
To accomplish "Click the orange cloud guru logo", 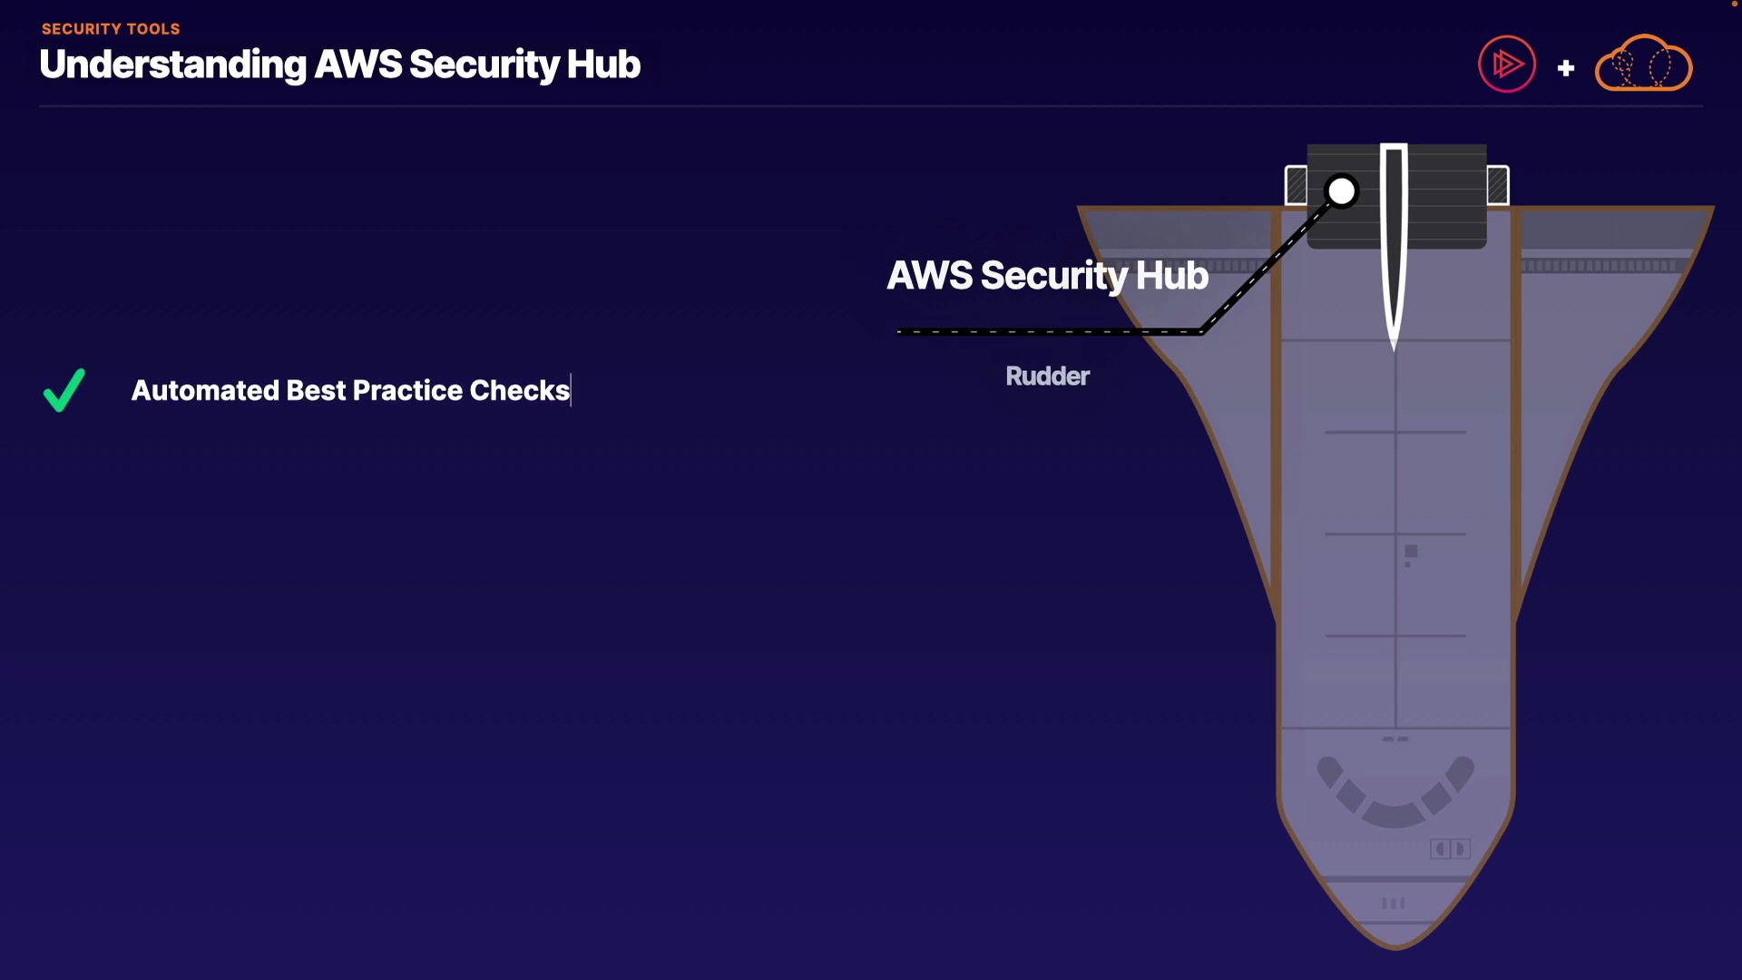I will [x=1643, y=64].
